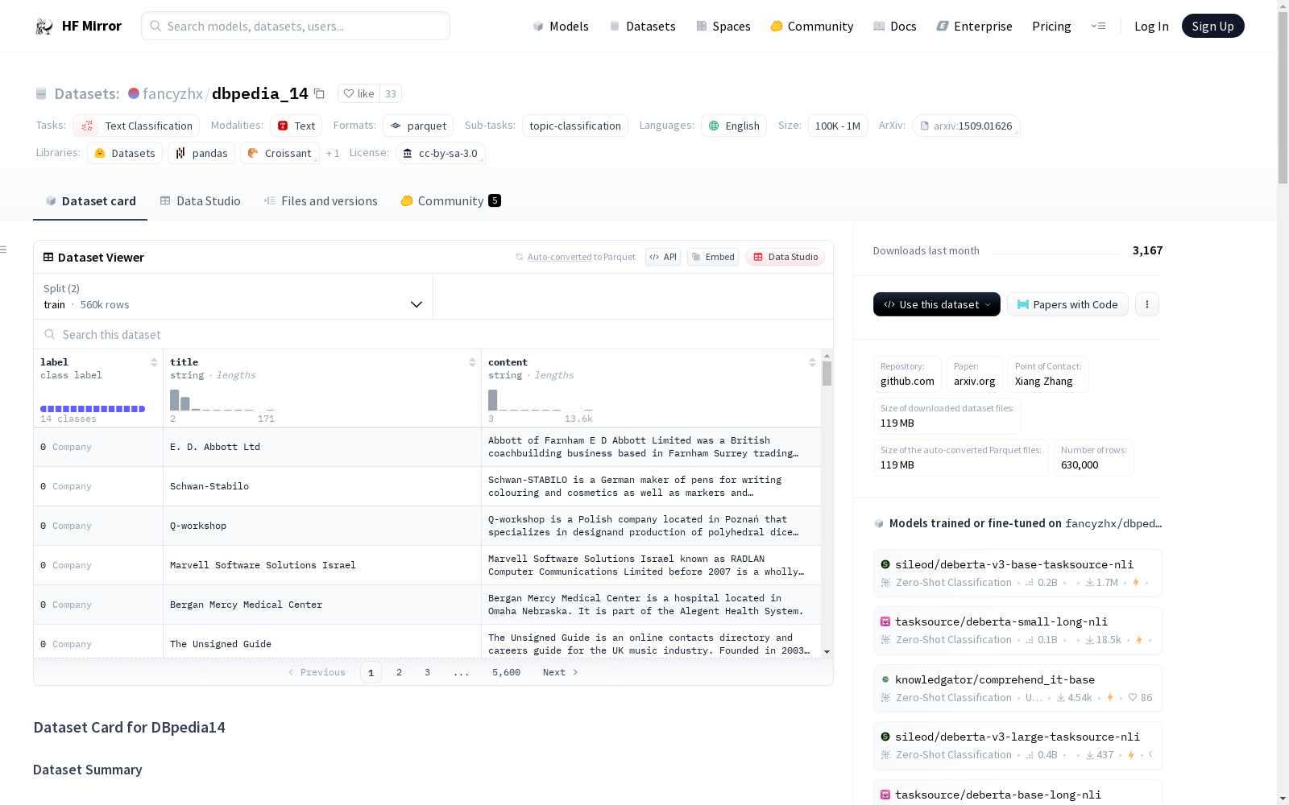The height and width of the screenshot is (805, 1289).
Task: Open the API button in Dataset Viewer
Action: (663, 257)
